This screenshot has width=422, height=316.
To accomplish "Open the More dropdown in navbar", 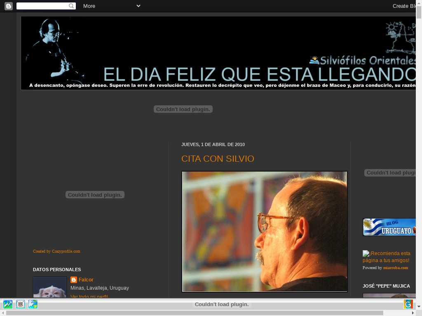I will point(89,6).
